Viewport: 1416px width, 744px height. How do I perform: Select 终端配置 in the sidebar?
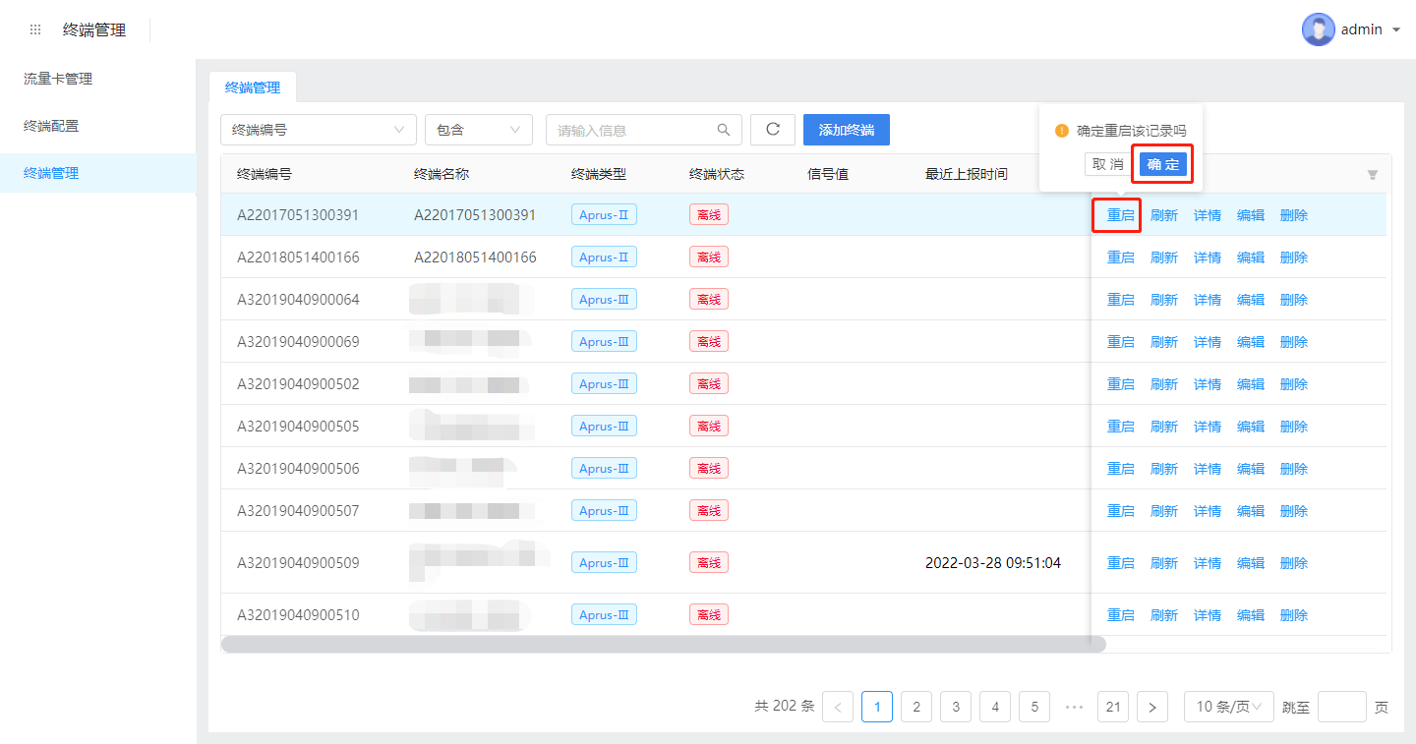(x=51, y=126)
